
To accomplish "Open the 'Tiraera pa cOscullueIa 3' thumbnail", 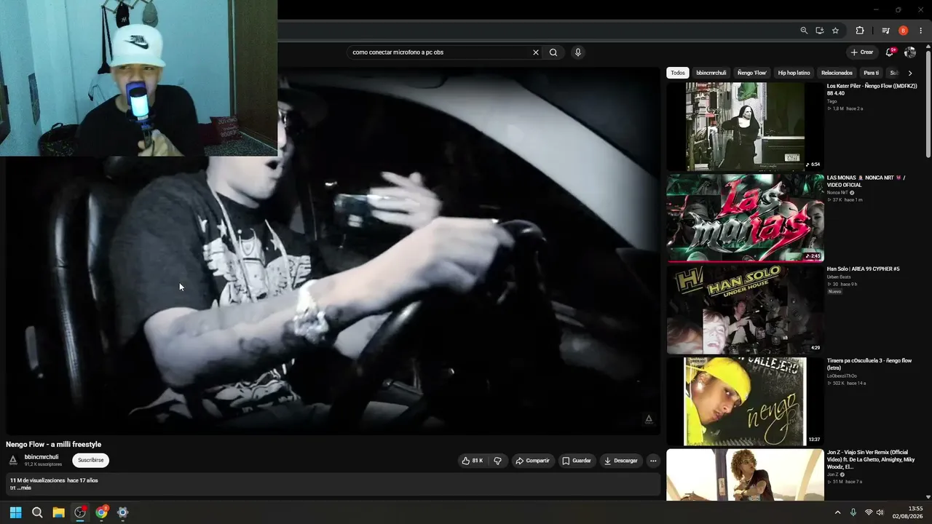I will tap(745, 401).
